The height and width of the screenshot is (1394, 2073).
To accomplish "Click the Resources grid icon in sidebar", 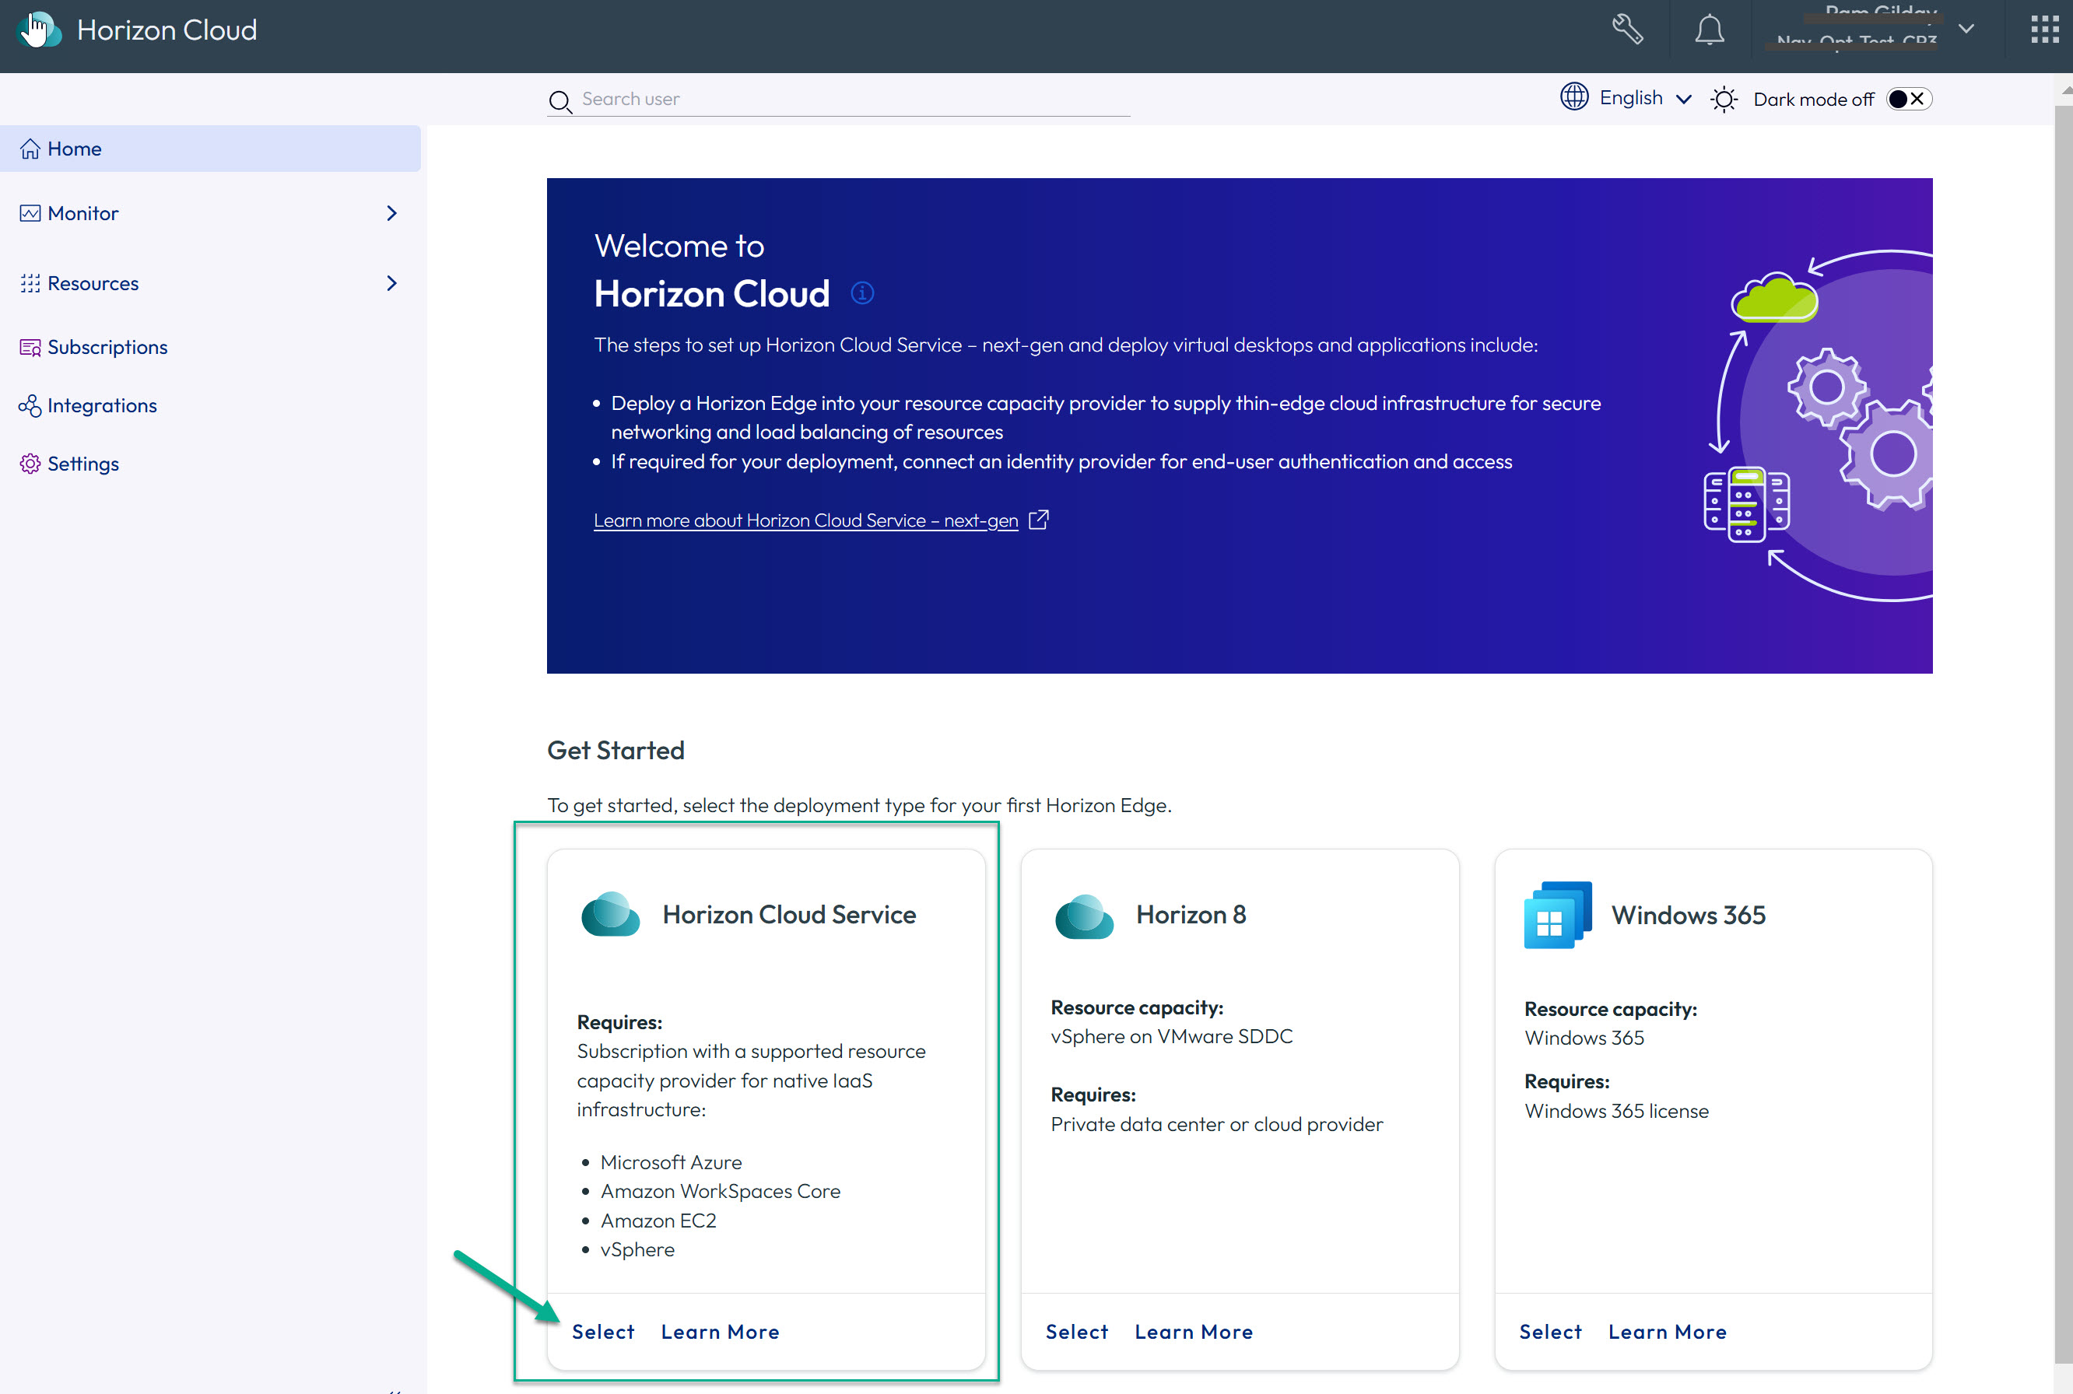I will tap(30, 284).
